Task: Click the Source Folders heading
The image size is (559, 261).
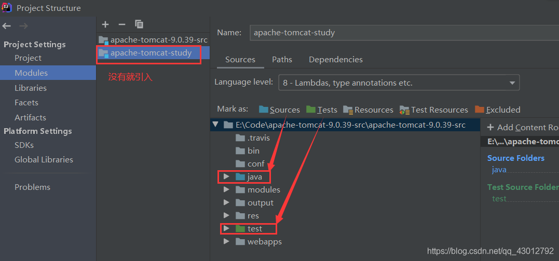Action: pyautogui.click(x=516, y=158)
